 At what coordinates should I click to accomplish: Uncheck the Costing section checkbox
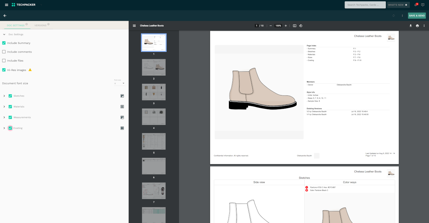10,128
